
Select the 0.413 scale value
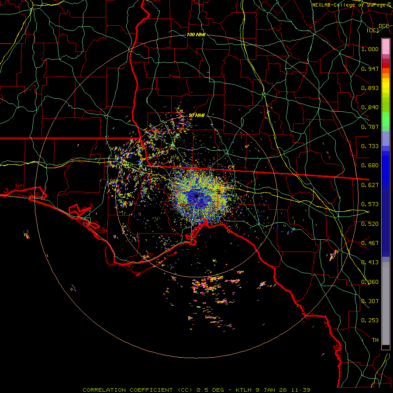click(370, 262)
